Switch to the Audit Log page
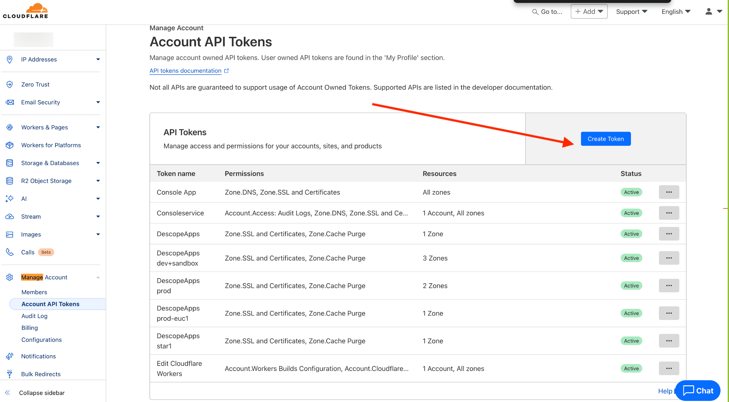 point(34,316)
